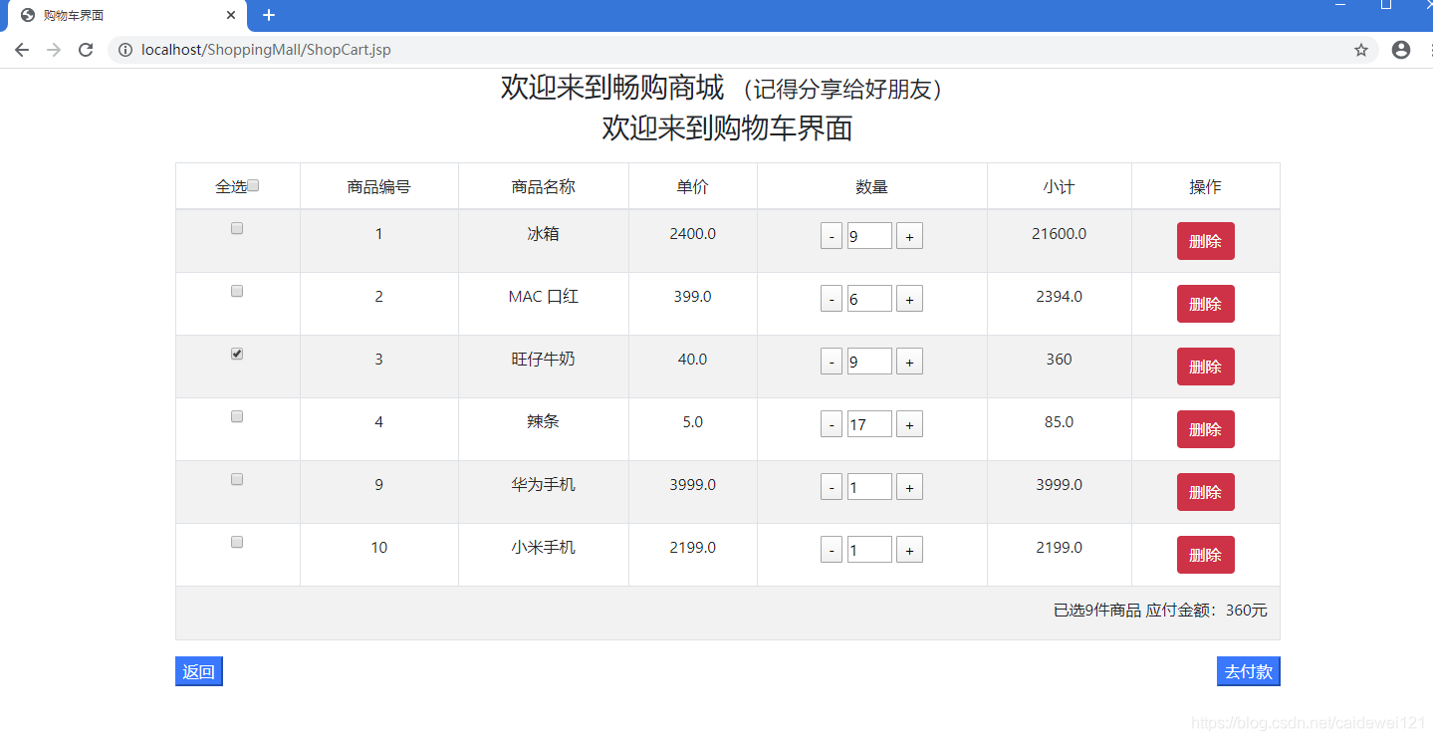This screenshot has width=1433, height=741.
Task: Click the 商品名称 column header
Action: (544, 186)
